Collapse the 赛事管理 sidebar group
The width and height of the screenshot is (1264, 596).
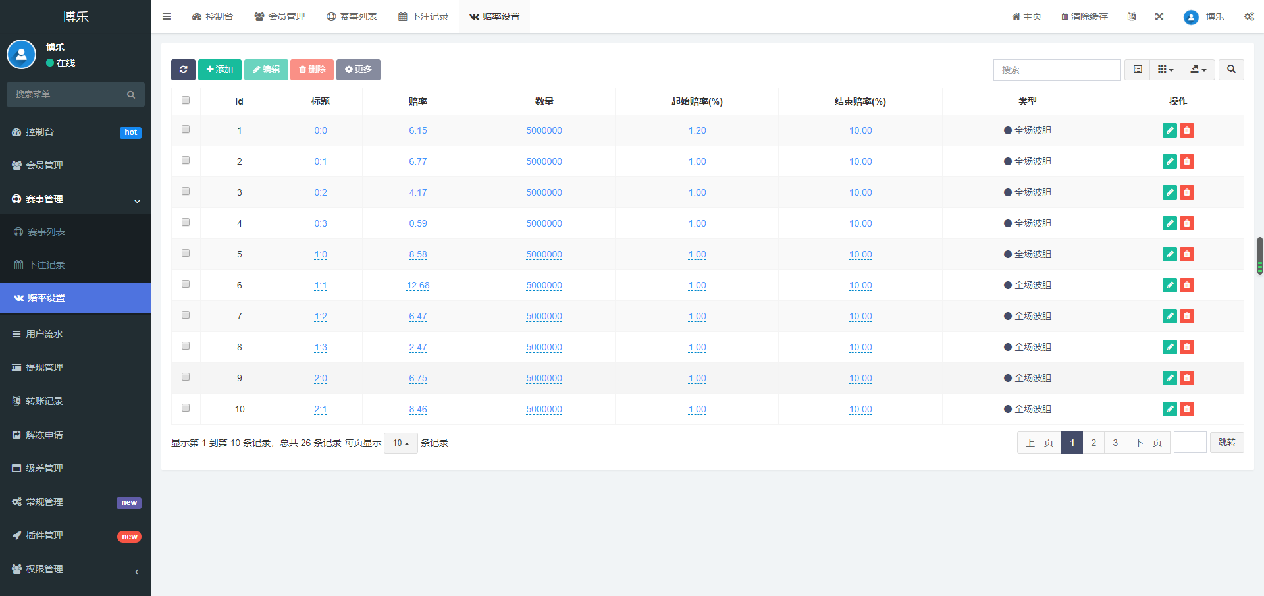tap(76, 199)
